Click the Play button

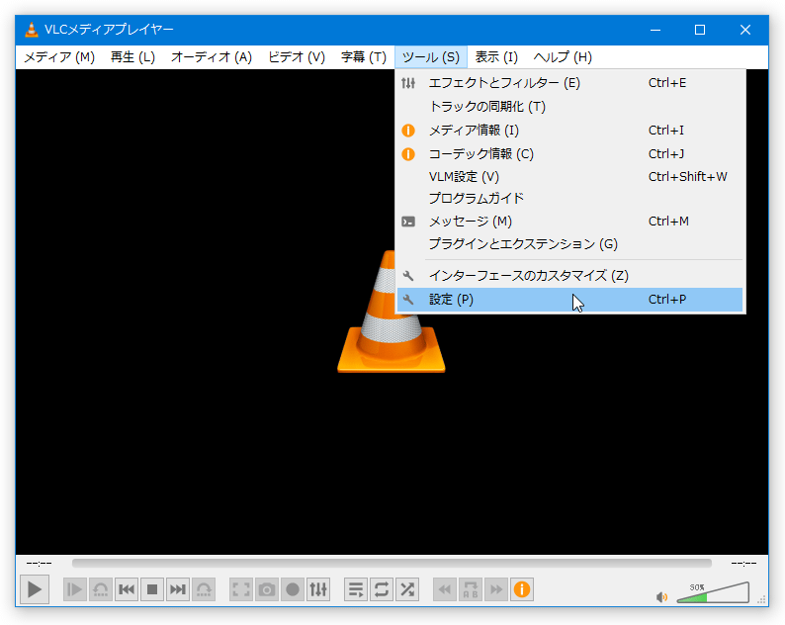[x=35, y=589]
